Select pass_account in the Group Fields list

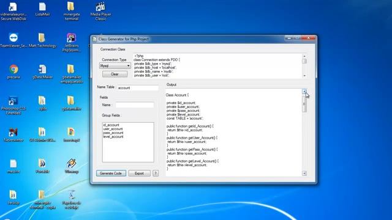(x=113, y=133)
